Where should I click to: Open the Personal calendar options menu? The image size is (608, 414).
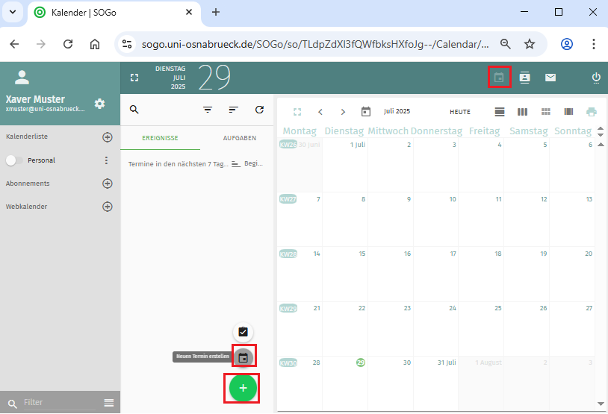pos(106,160)
